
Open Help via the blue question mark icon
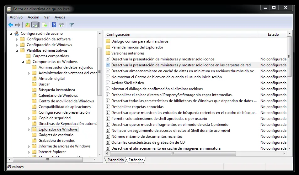coord(54,25)
